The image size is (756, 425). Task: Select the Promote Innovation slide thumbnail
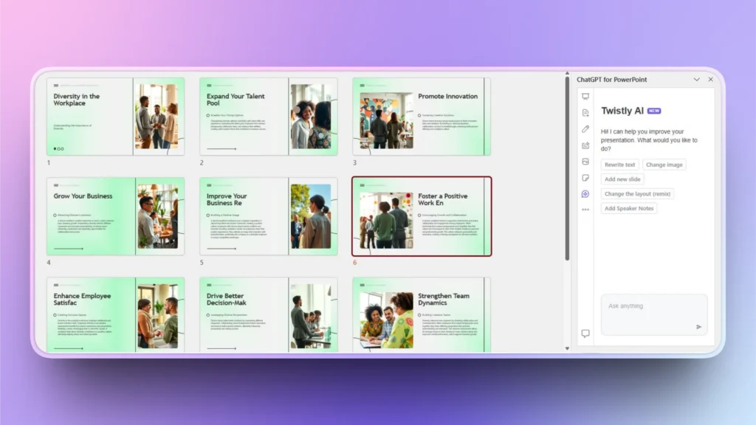[421, 115]
